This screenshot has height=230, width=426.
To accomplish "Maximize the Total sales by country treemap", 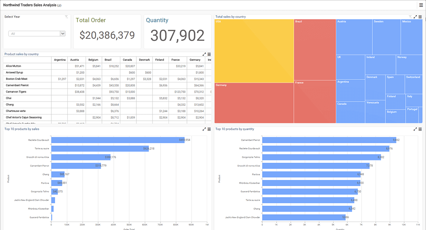I will 415,16.
